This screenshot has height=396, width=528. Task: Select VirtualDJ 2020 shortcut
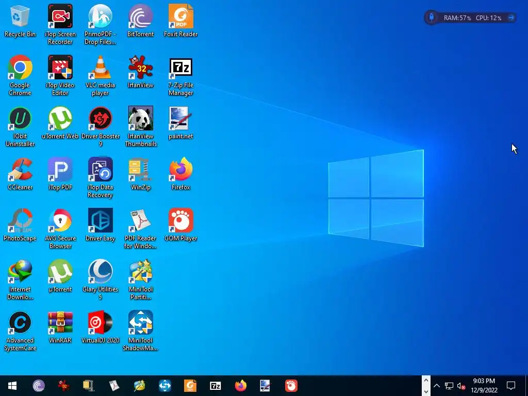pos(100,327)
